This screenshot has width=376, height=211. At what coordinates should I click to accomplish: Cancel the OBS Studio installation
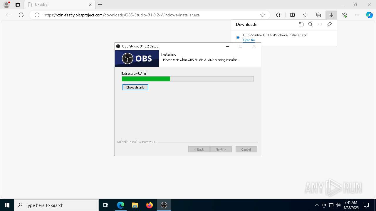(246, 149)
